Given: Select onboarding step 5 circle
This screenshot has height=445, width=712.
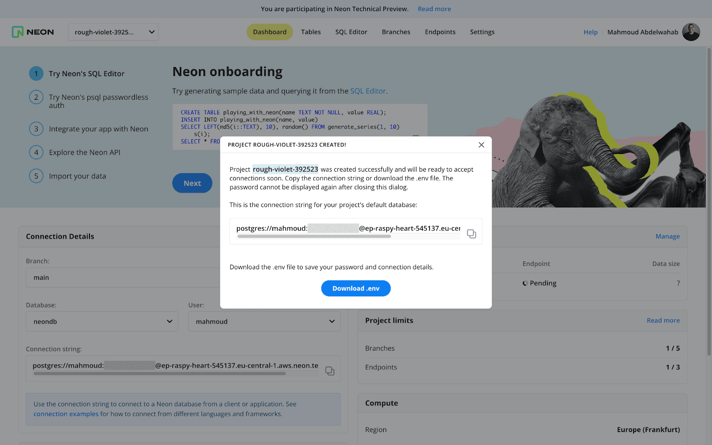Looking at the screenshot, I should click(36, 176).
